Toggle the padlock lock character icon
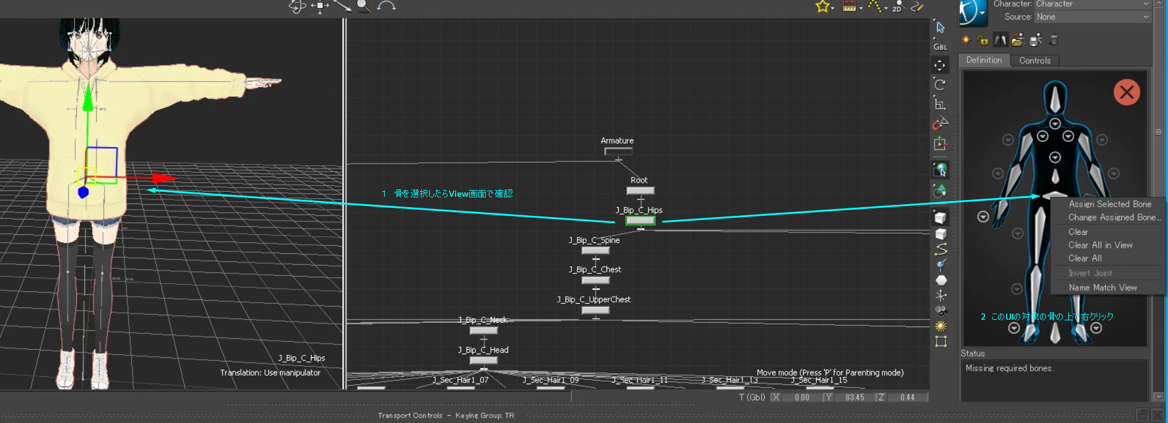 point(983,40)
